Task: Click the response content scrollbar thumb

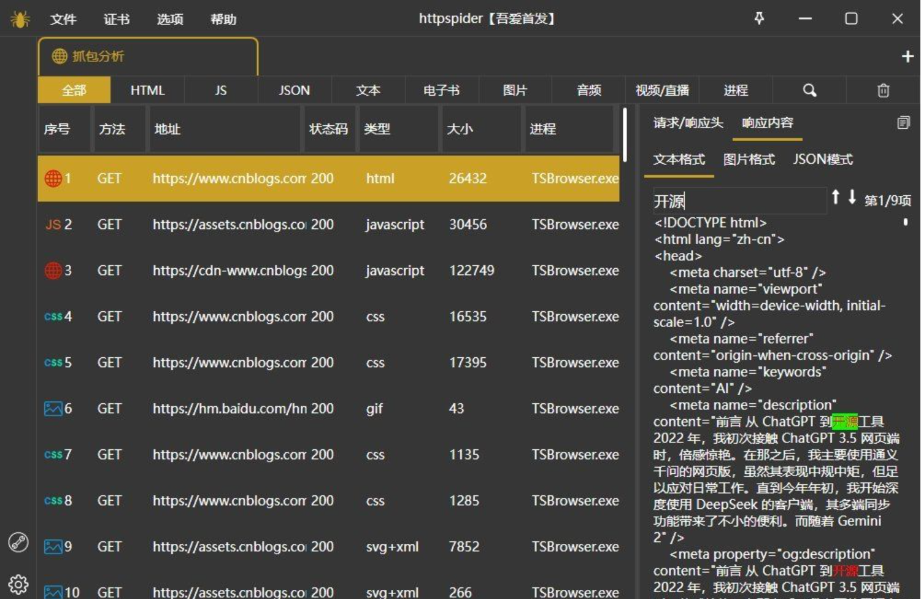Action: [x=906, y=222]
